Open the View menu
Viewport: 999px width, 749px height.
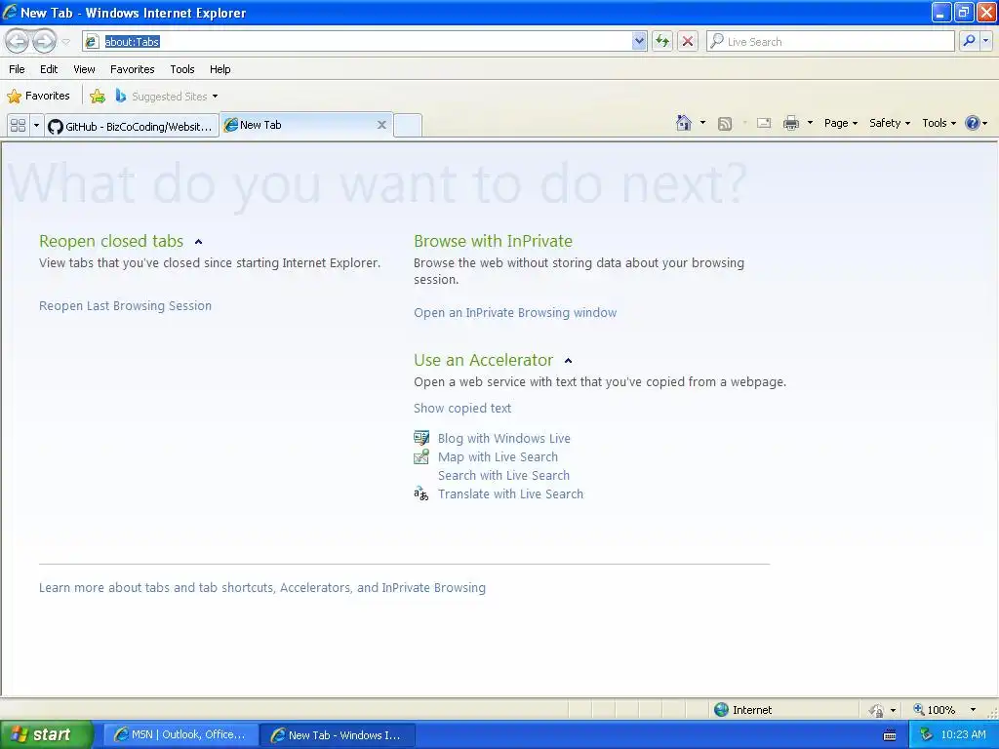tap(84, 69)
